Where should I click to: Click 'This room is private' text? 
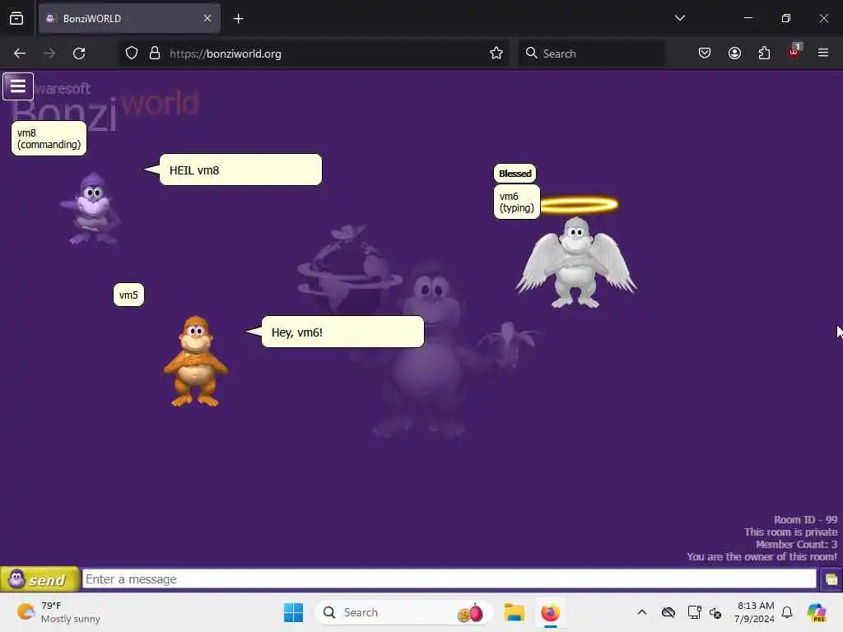click(790, 532)
